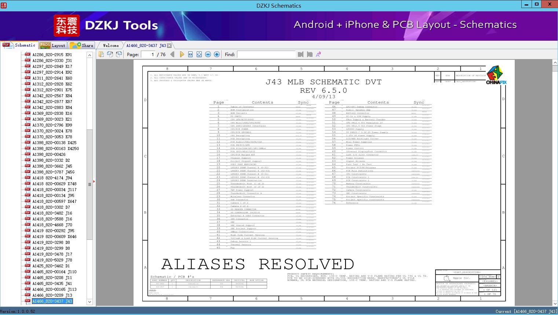Open A1369_820-3023 K21 schematic
Image resolution: width=558 pixels, height=315 pixels.
coord(52,119)
